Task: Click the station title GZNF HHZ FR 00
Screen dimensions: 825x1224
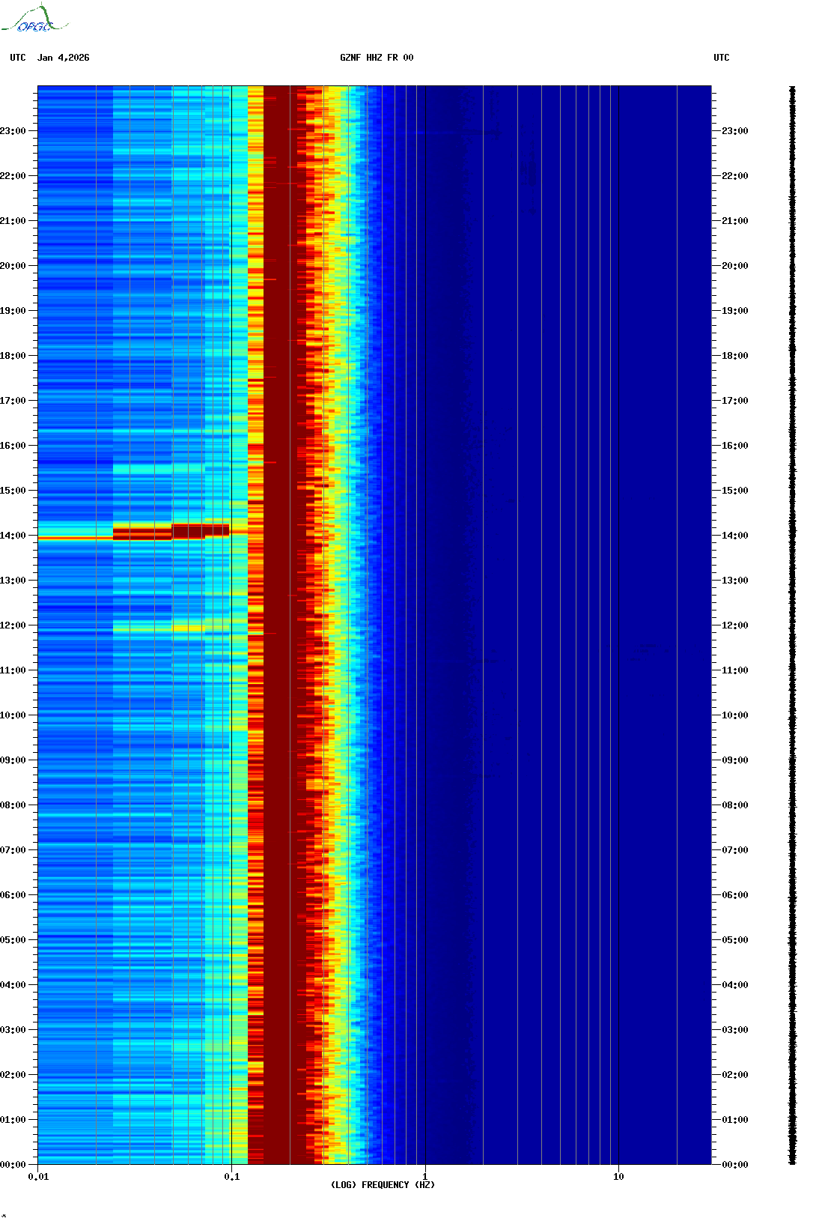Action: click(x=376, y=58)
